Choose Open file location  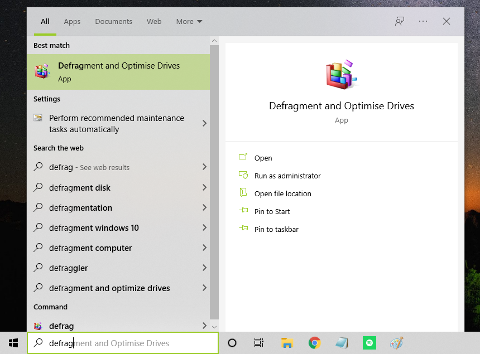(x=282, y=193)
